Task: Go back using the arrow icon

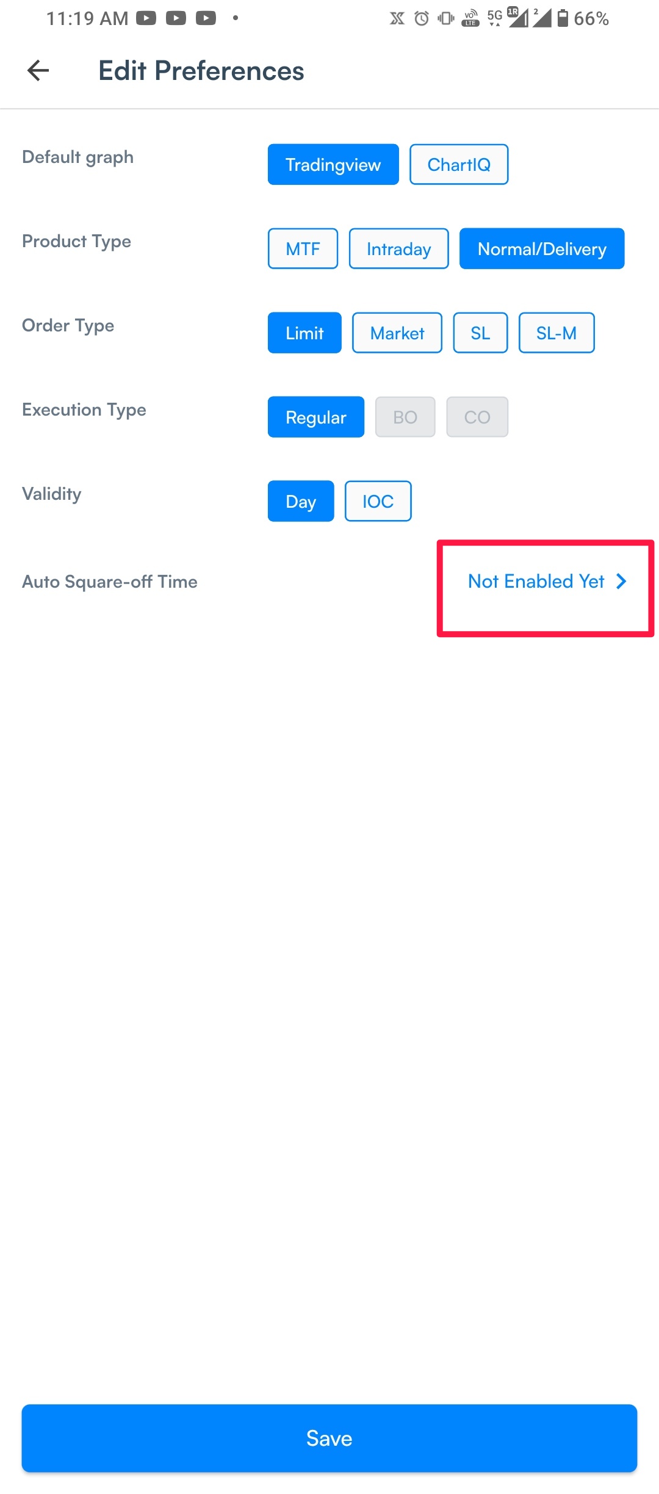Action: tap(38, 71)
